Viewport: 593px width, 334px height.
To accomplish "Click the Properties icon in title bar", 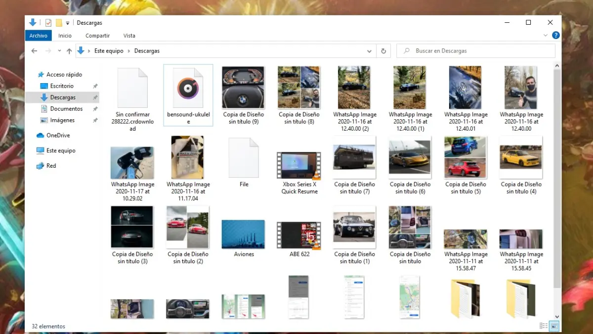I will (x=48, y=23).
